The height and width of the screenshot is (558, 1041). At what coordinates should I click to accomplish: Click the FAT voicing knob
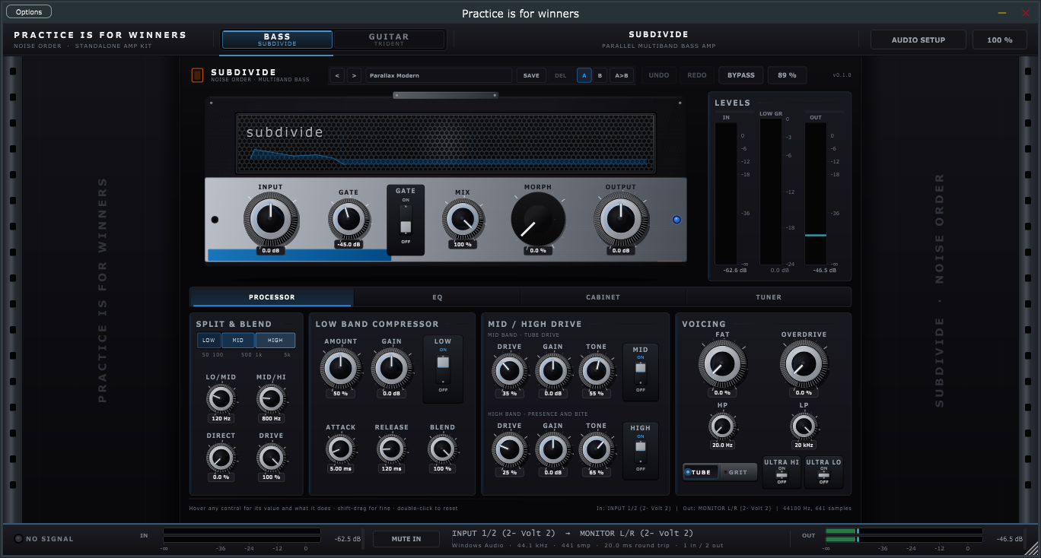(x=722, y=364)
